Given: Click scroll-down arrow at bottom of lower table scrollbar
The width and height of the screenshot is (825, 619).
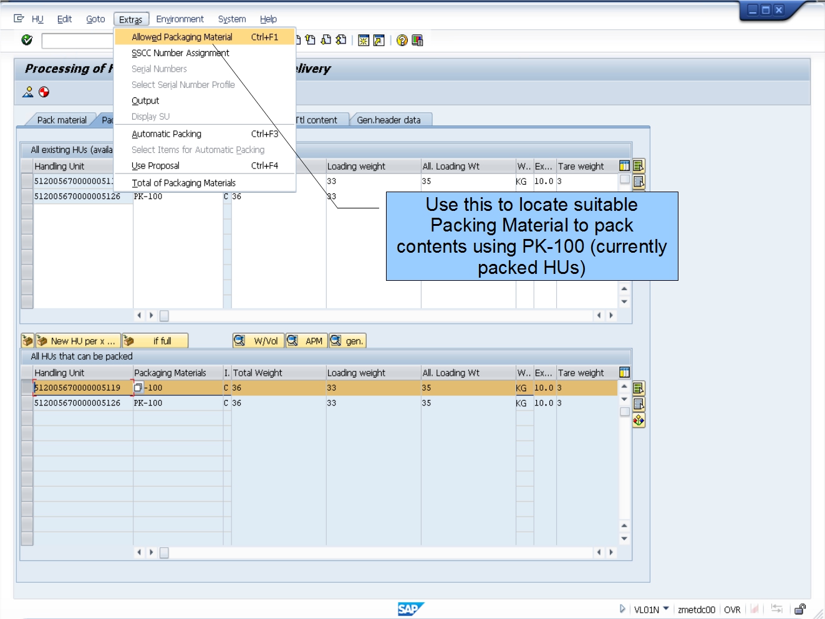Looking at the screenshot, I should tap(624, 539).
